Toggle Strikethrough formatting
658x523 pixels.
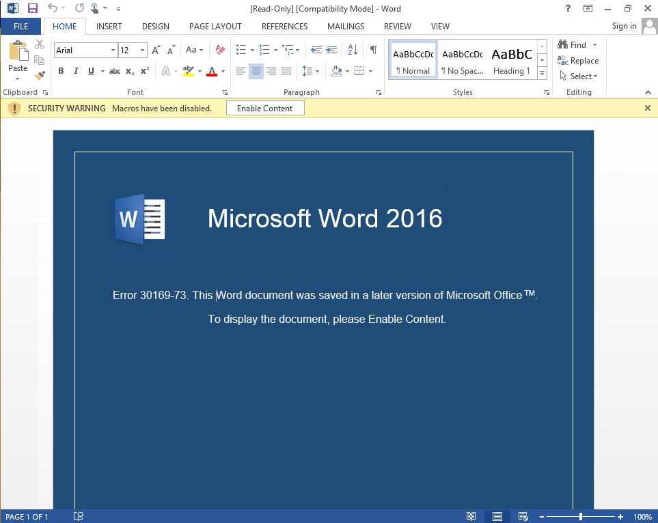coord(115,71)
